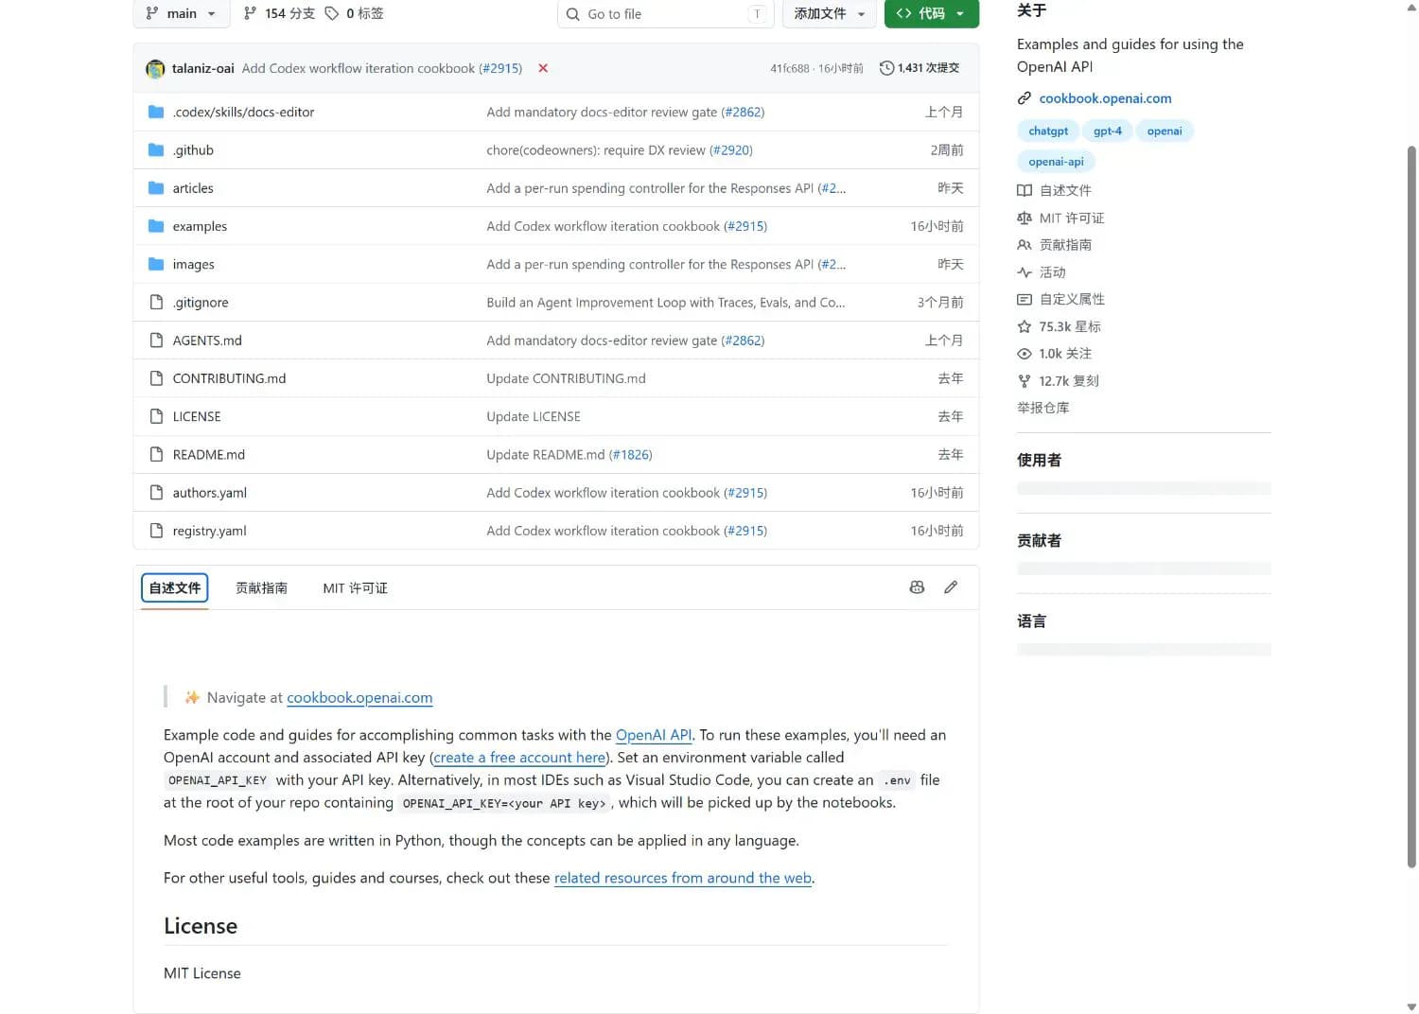Click the pencil edit README icon
1419x1014 pixels.
(951, 587)
